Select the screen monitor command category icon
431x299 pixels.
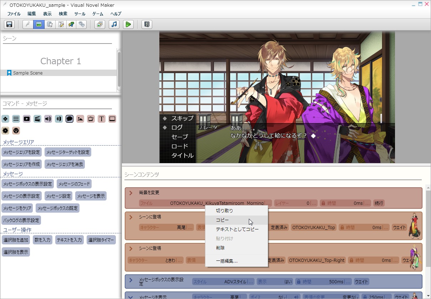point(112,119)
